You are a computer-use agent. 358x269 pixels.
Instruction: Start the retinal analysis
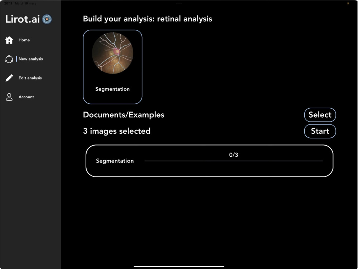(x=320, y=131)
